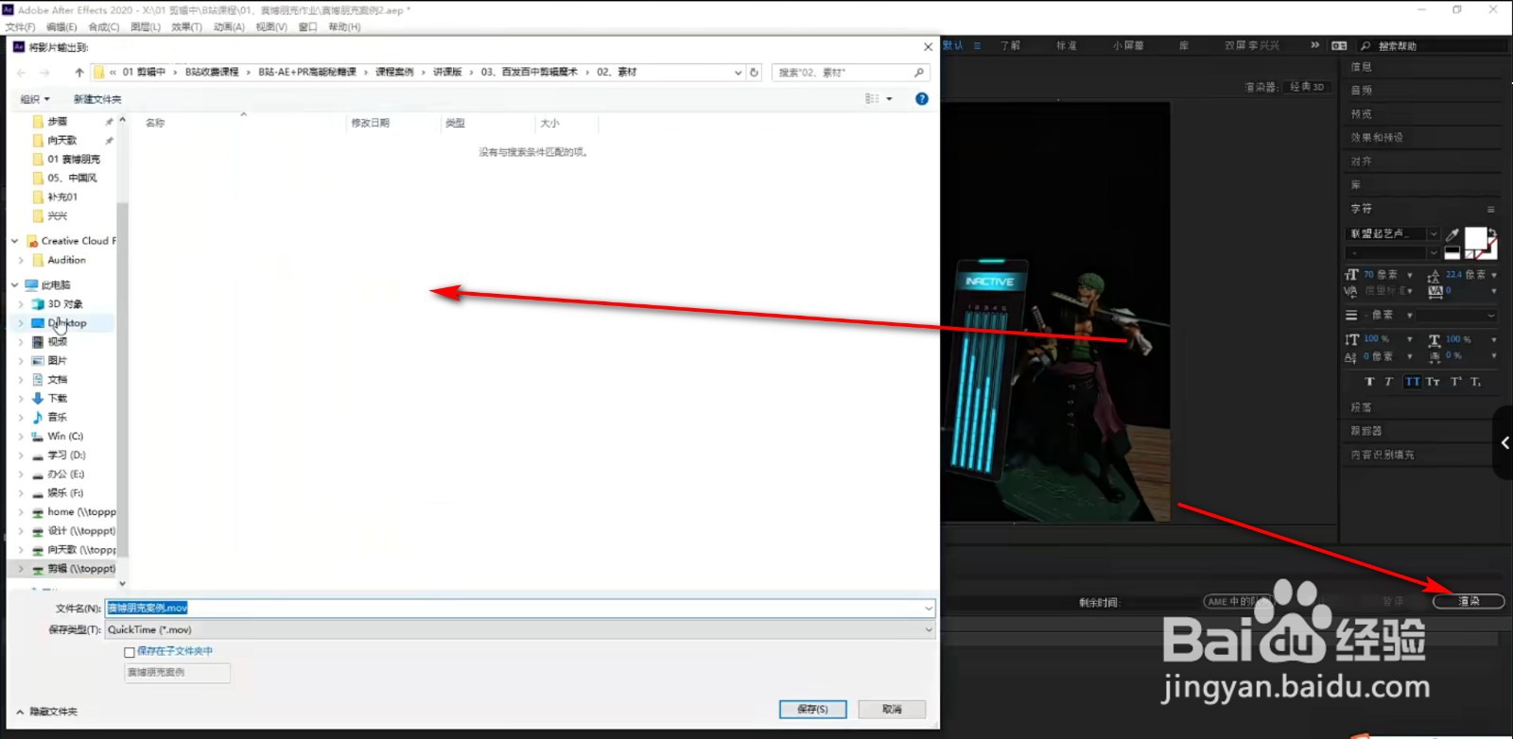Screen dimensions: 1513x739
Task: Open the 音乐 music folder
Action: point(58,418)
